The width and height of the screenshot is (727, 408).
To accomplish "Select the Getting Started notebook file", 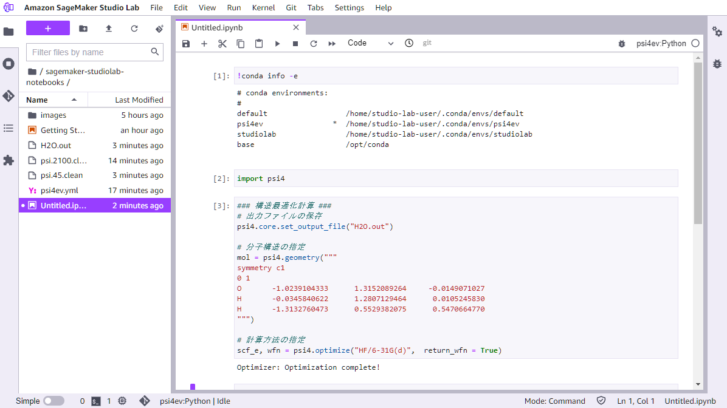I will click(x=95, y=131).
